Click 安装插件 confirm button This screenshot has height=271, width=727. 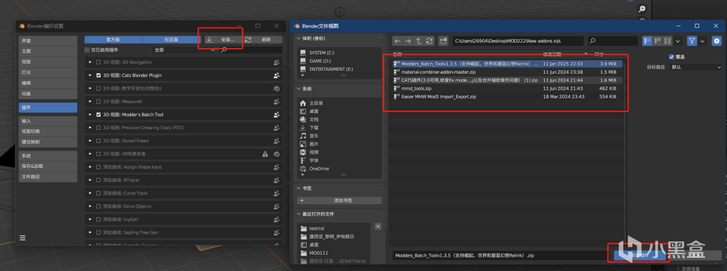(x=640, y=256)
